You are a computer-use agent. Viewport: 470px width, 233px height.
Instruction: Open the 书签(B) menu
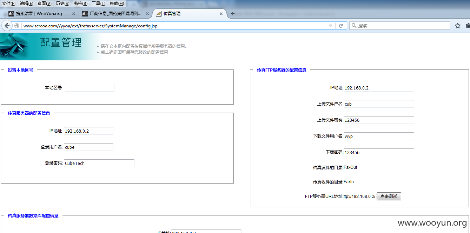[x=80, y=4]
